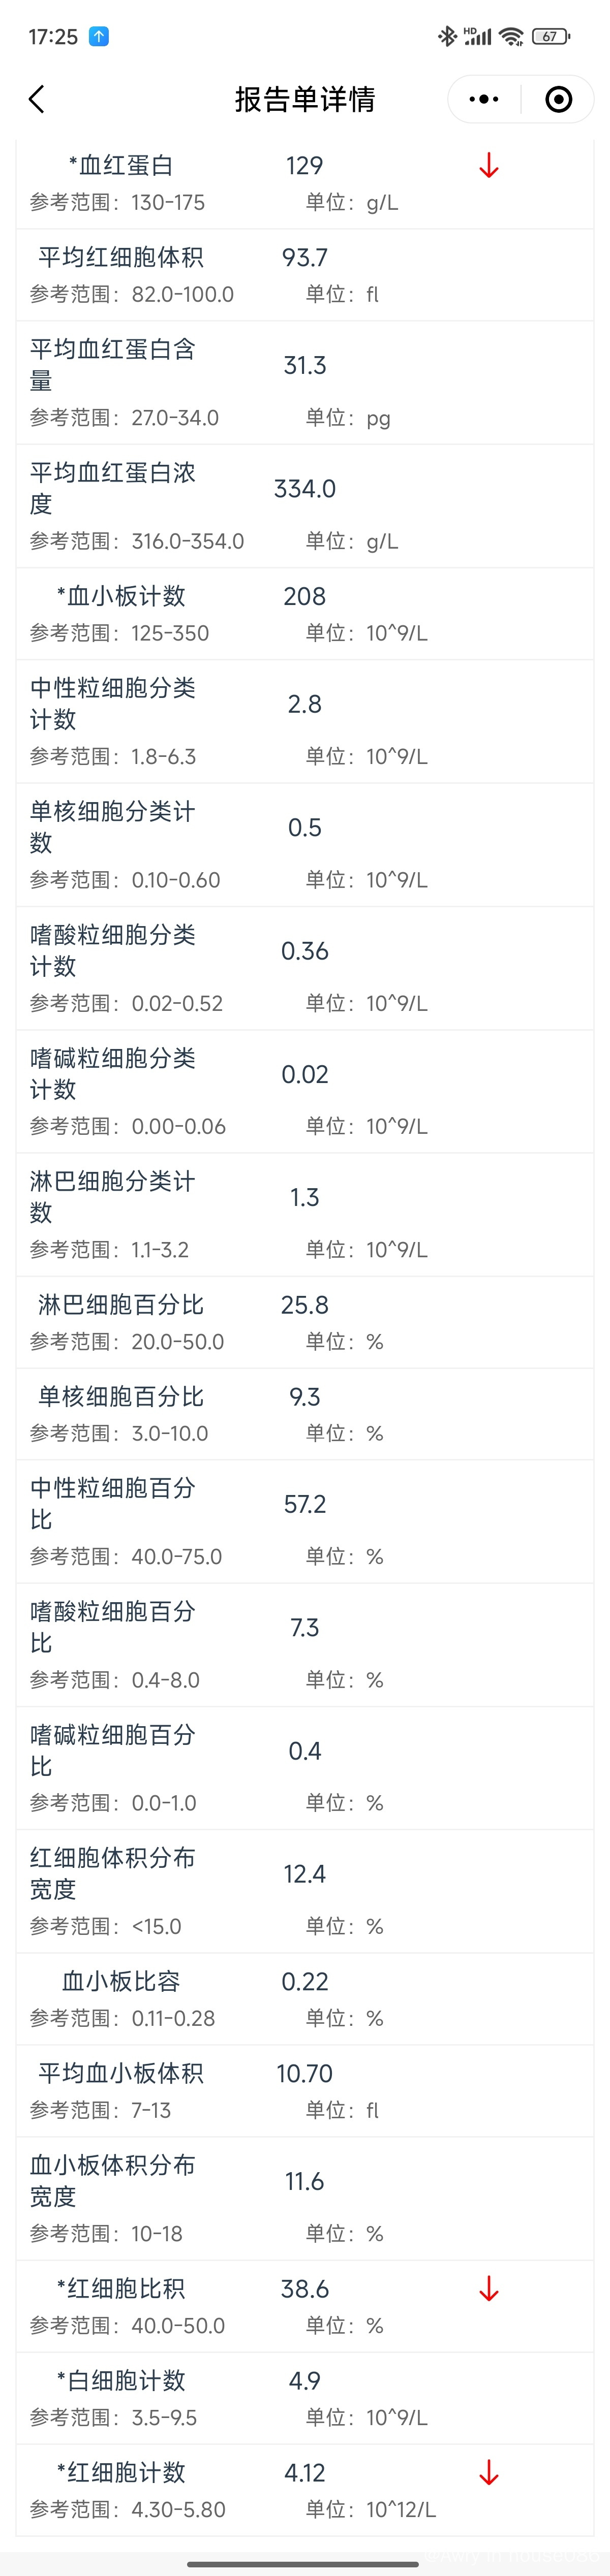Tap the battery indicator icon

[x=551, y=37]
